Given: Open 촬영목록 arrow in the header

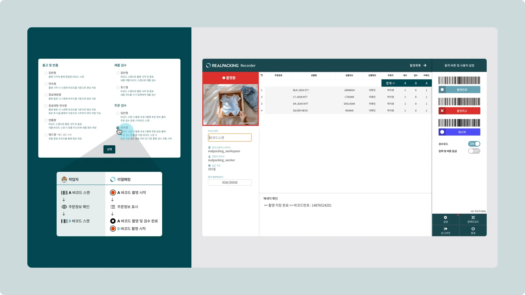Looking at the screenshot, I should [x=425, y=66].
